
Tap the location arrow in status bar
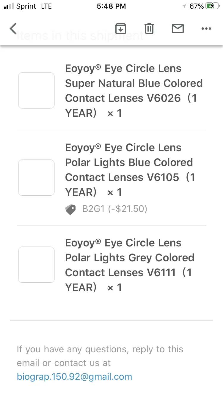184,6
